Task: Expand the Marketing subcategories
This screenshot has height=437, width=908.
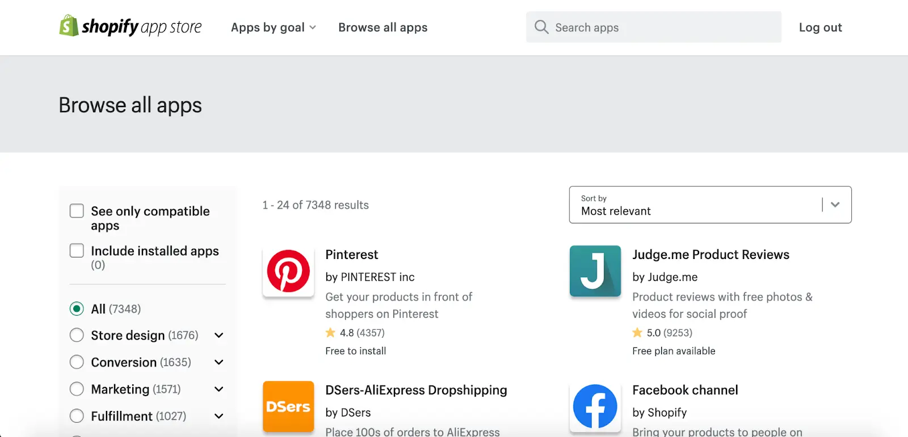Action: click(x=219, y=389)
